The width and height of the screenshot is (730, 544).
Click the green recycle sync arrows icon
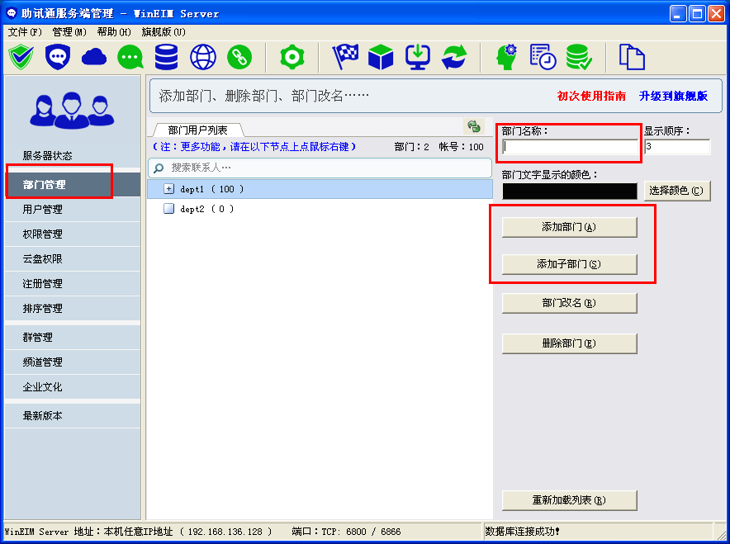[x=453, y=57]
